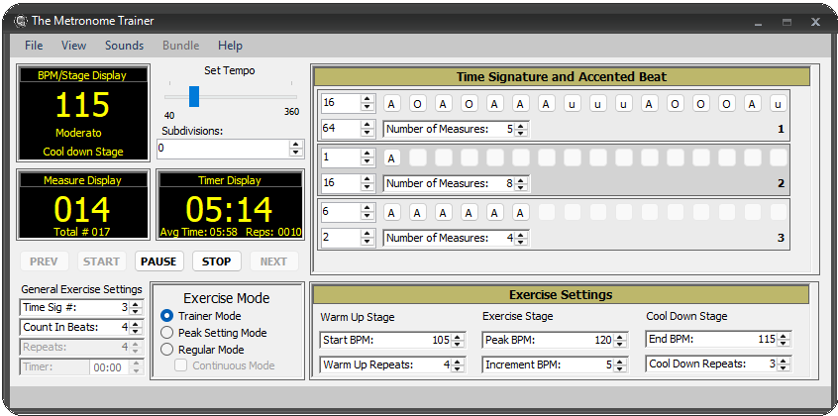This screenshot has width=838, height=416.
Task: Decrease the Warm Up Repeats value
Action: tap(458, 368)
